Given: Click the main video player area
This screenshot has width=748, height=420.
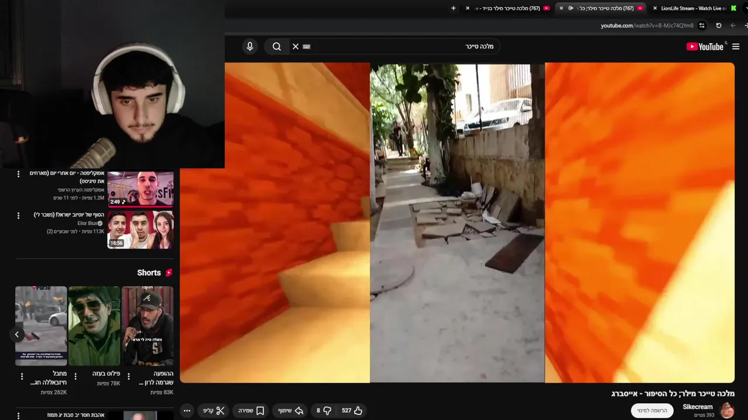Looking at the screenshot, I should [457, 223].
